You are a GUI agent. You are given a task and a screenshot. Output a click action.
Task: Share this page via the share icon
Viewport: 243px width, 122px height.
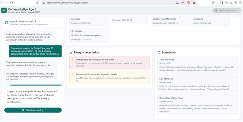click(x=183, y=3)
